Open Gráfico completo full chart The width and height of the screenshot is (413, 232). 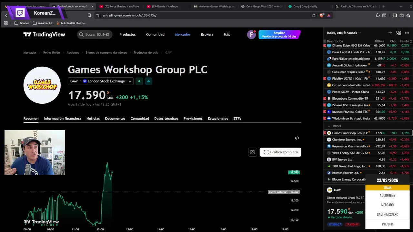point(280,152)
